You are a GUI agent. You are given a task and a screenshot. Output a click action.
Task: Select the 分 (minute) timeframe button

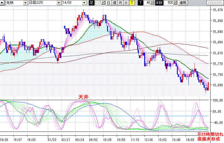tap(126, 3)
